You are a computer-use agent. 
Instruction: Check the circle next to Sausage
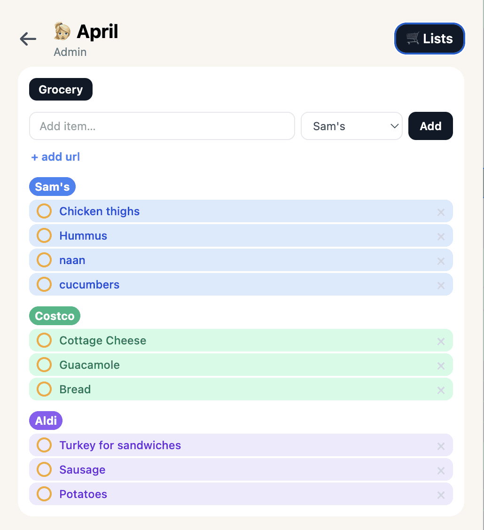44,469
